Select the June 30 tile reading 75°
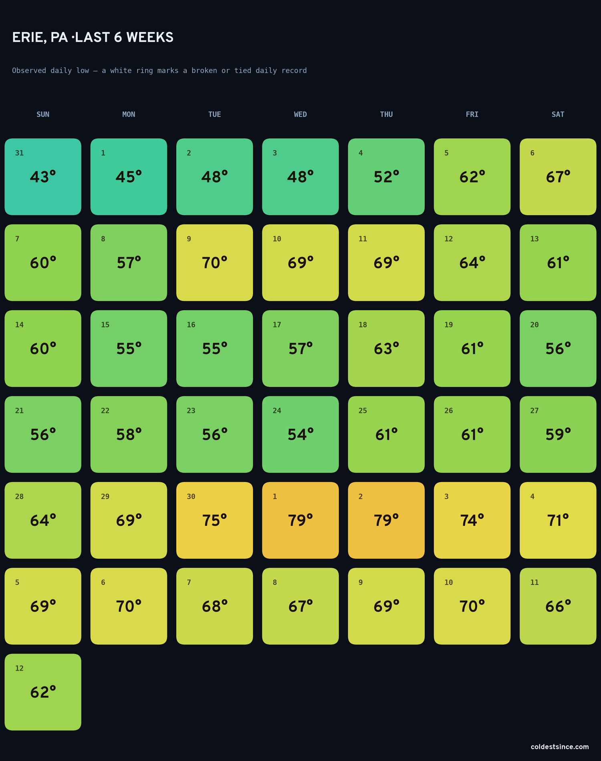Screen dimensions: 601x761 tap(215, 520)
